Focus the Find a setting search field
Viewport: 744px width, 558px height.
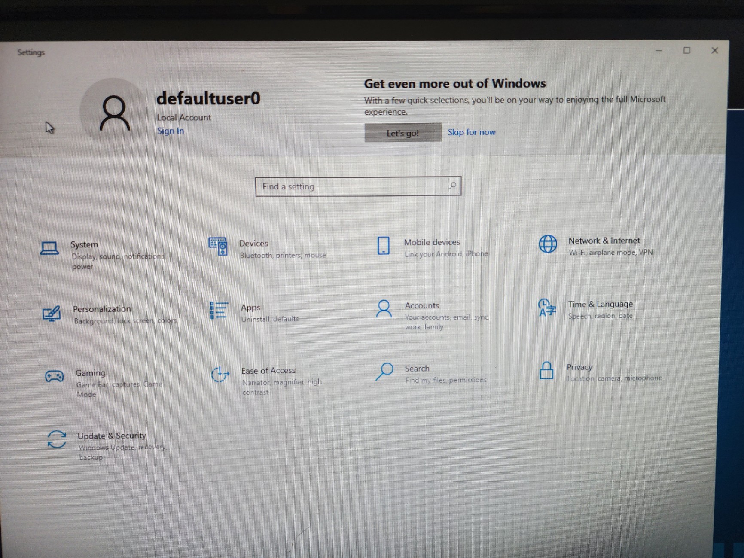pos(358,186)
